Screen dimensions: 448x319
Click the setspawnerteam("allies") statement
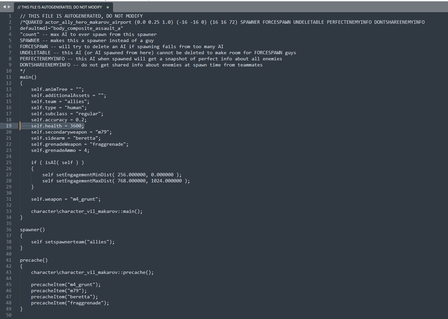pos(73,242)
